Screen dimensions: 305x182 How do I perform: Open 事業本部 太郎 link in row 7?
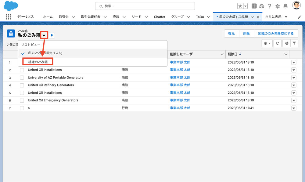(180, 108)
